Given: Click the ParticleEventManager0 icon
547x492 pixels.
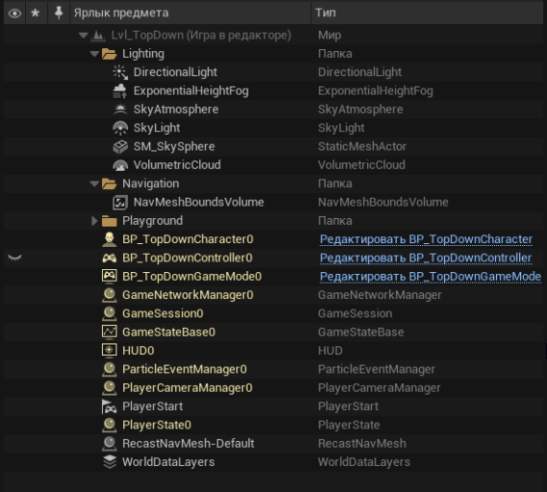Looking at the screenshot, I should click(110, 369).
